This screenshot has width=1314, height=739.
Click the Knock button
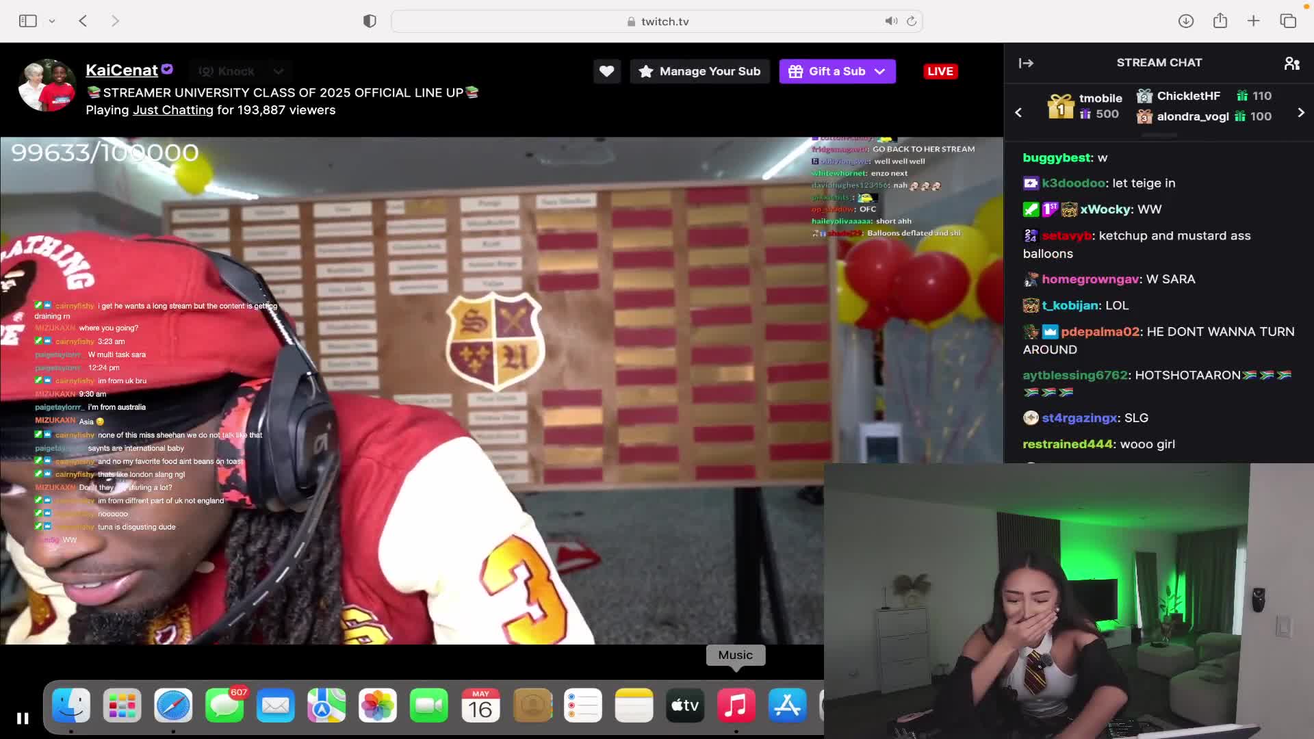(228, 71)
